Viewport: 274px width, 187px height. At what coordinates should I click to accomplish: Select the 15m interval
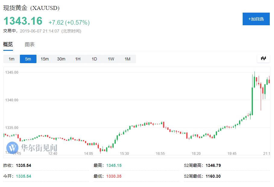[x=45, y=59]
